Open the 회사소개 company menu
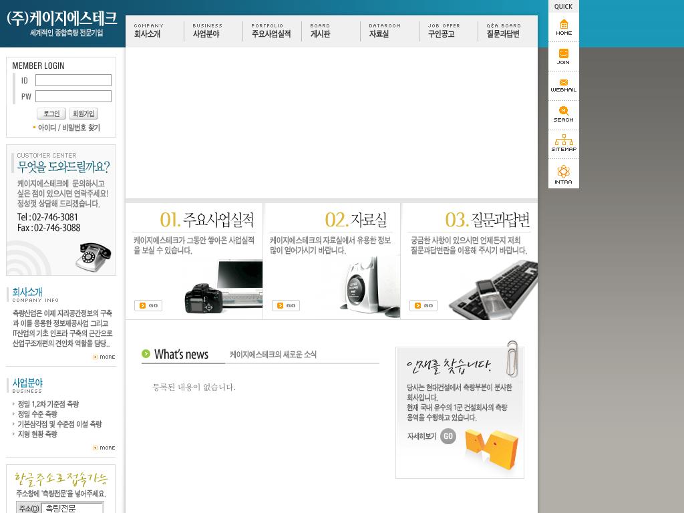Image resolution: width=684 pixels, height=513 pixels. [148, 31]
